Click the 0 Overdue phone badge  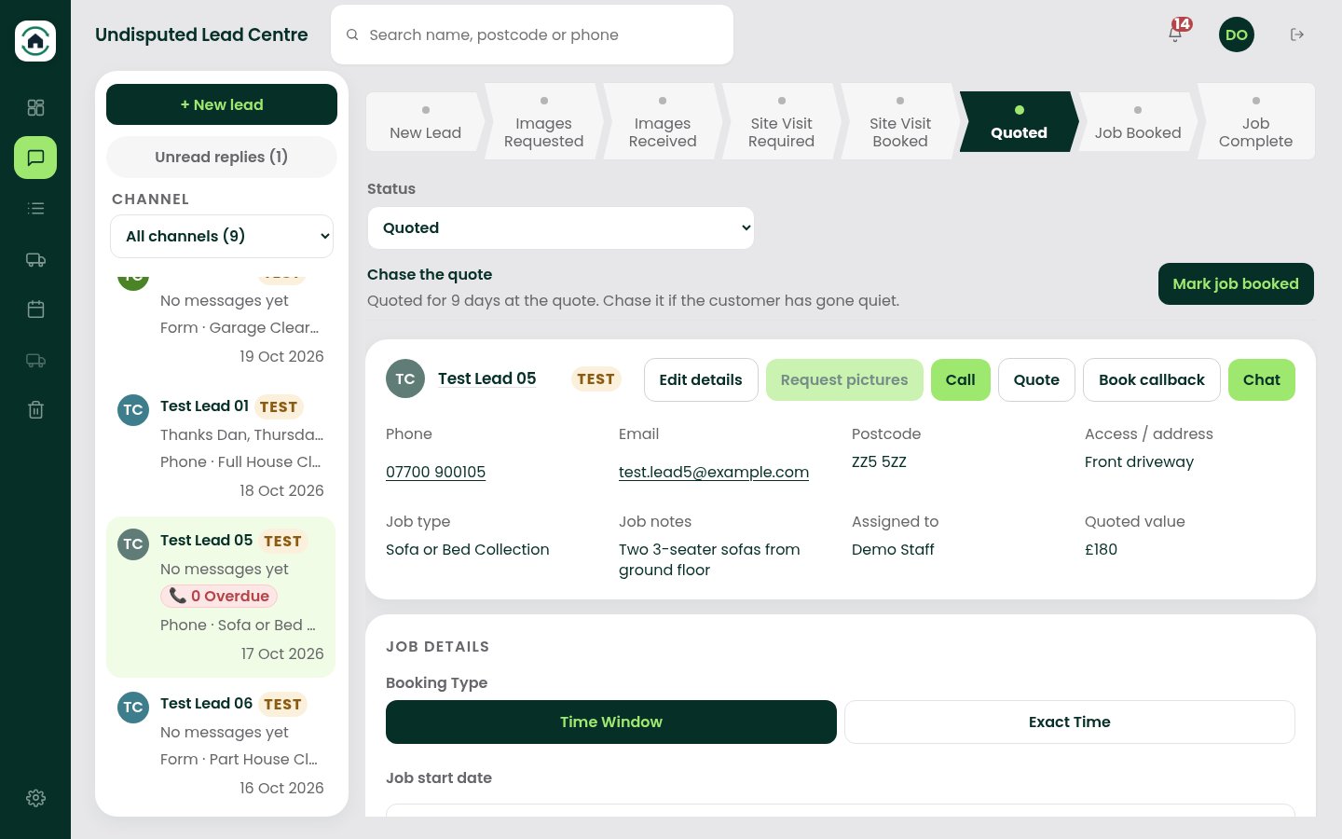point(219,596)
